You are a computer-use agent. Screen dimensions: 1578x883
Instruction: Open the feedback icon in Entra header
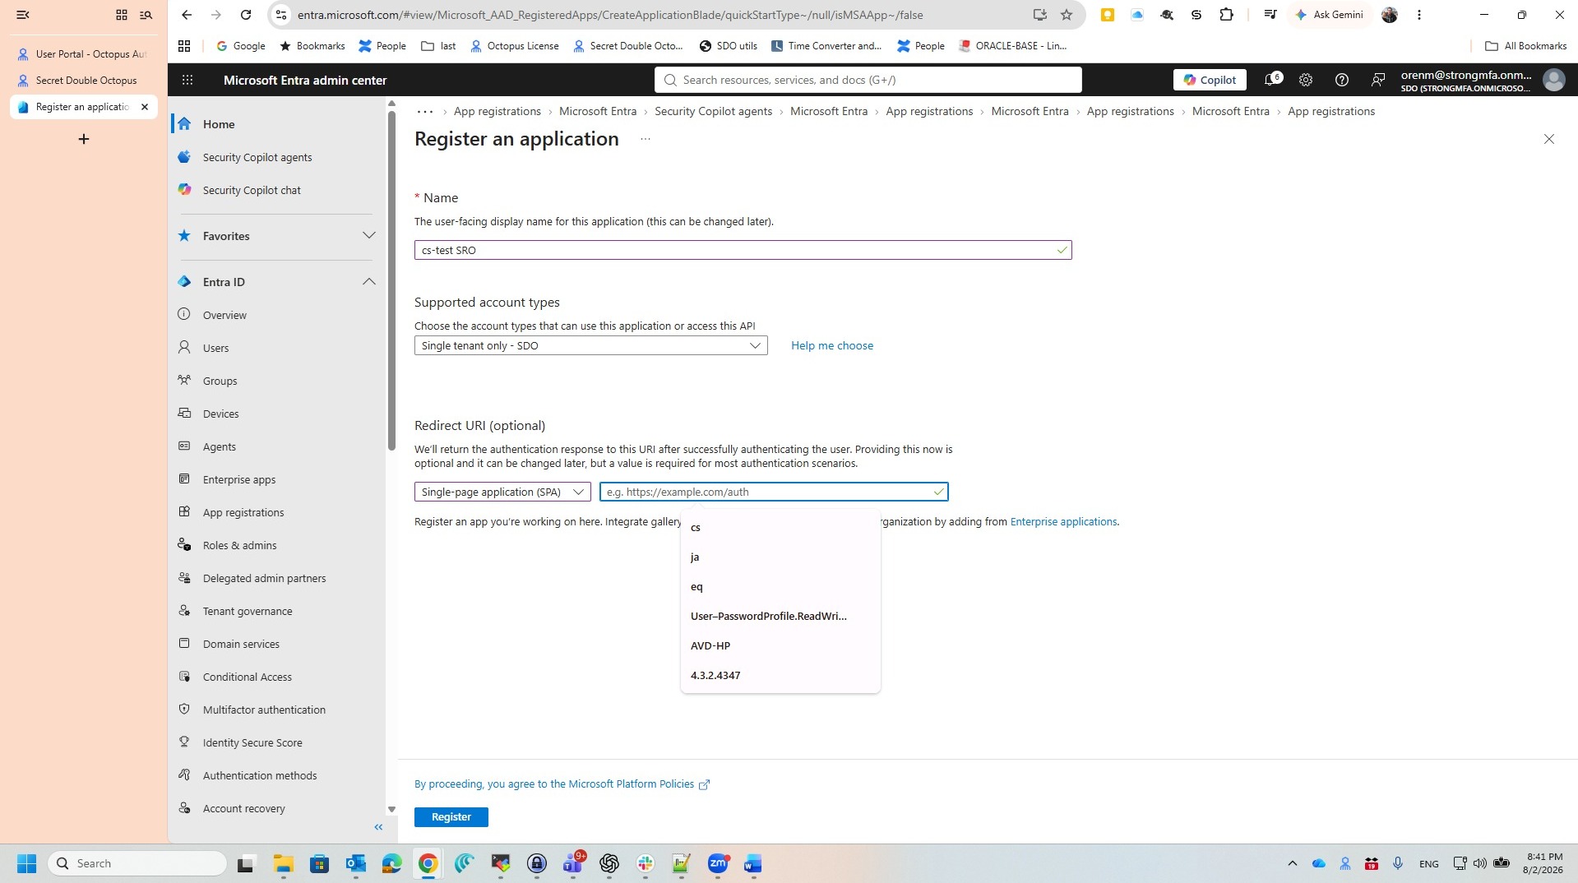[x=1378, y=80]
